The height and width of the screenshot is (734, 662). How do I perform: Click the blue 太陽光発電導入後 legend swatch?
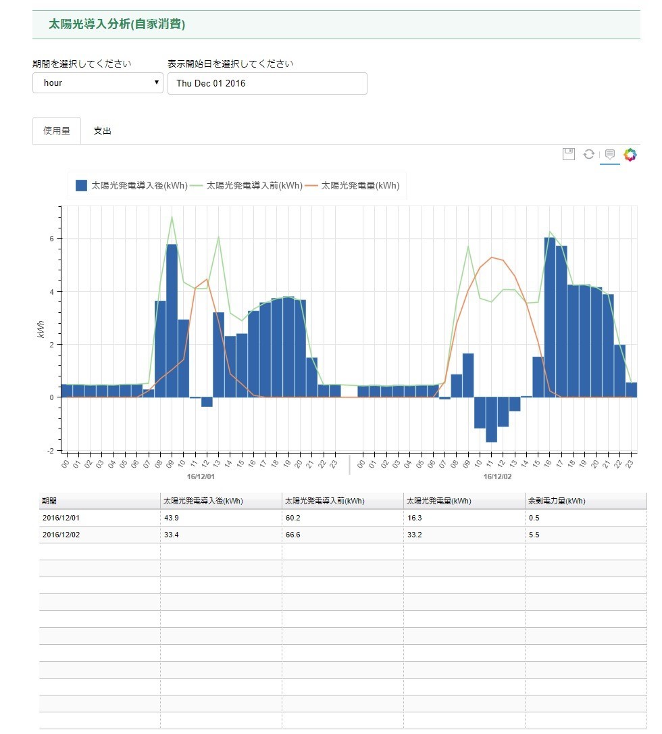81,185
